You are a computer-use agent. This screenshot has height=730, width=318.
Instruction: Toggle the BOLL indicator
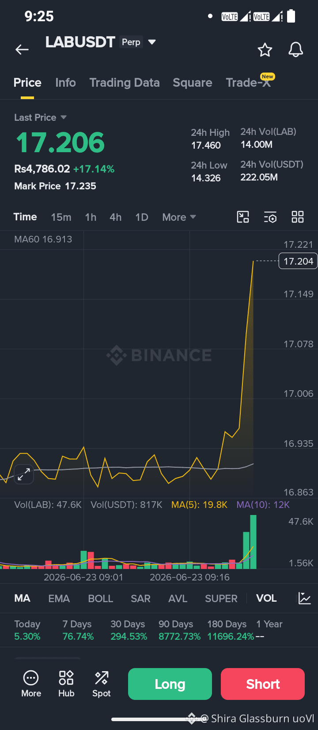coord(101,599)
